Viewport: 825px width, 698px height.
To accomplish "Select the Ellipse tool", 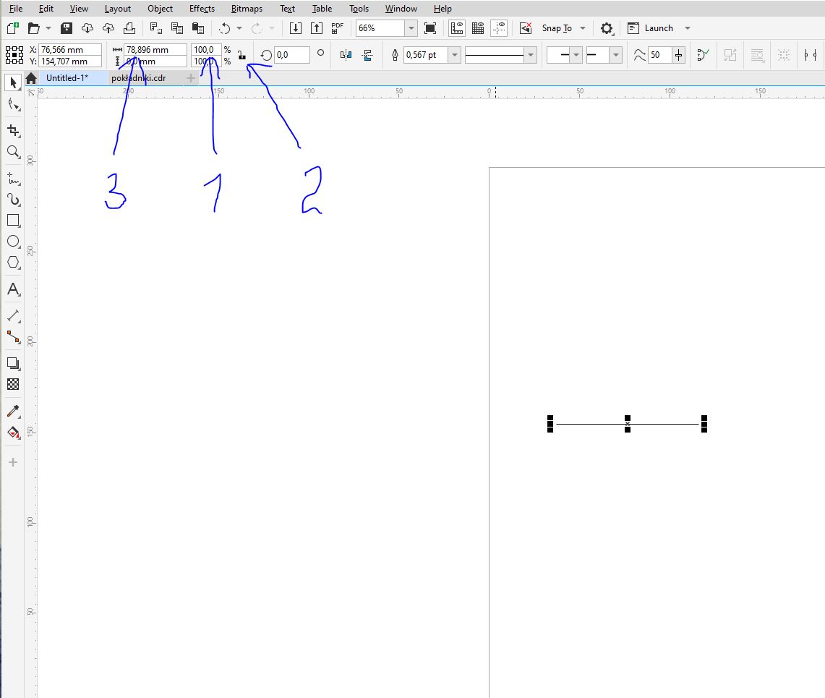I will point(13,242).
